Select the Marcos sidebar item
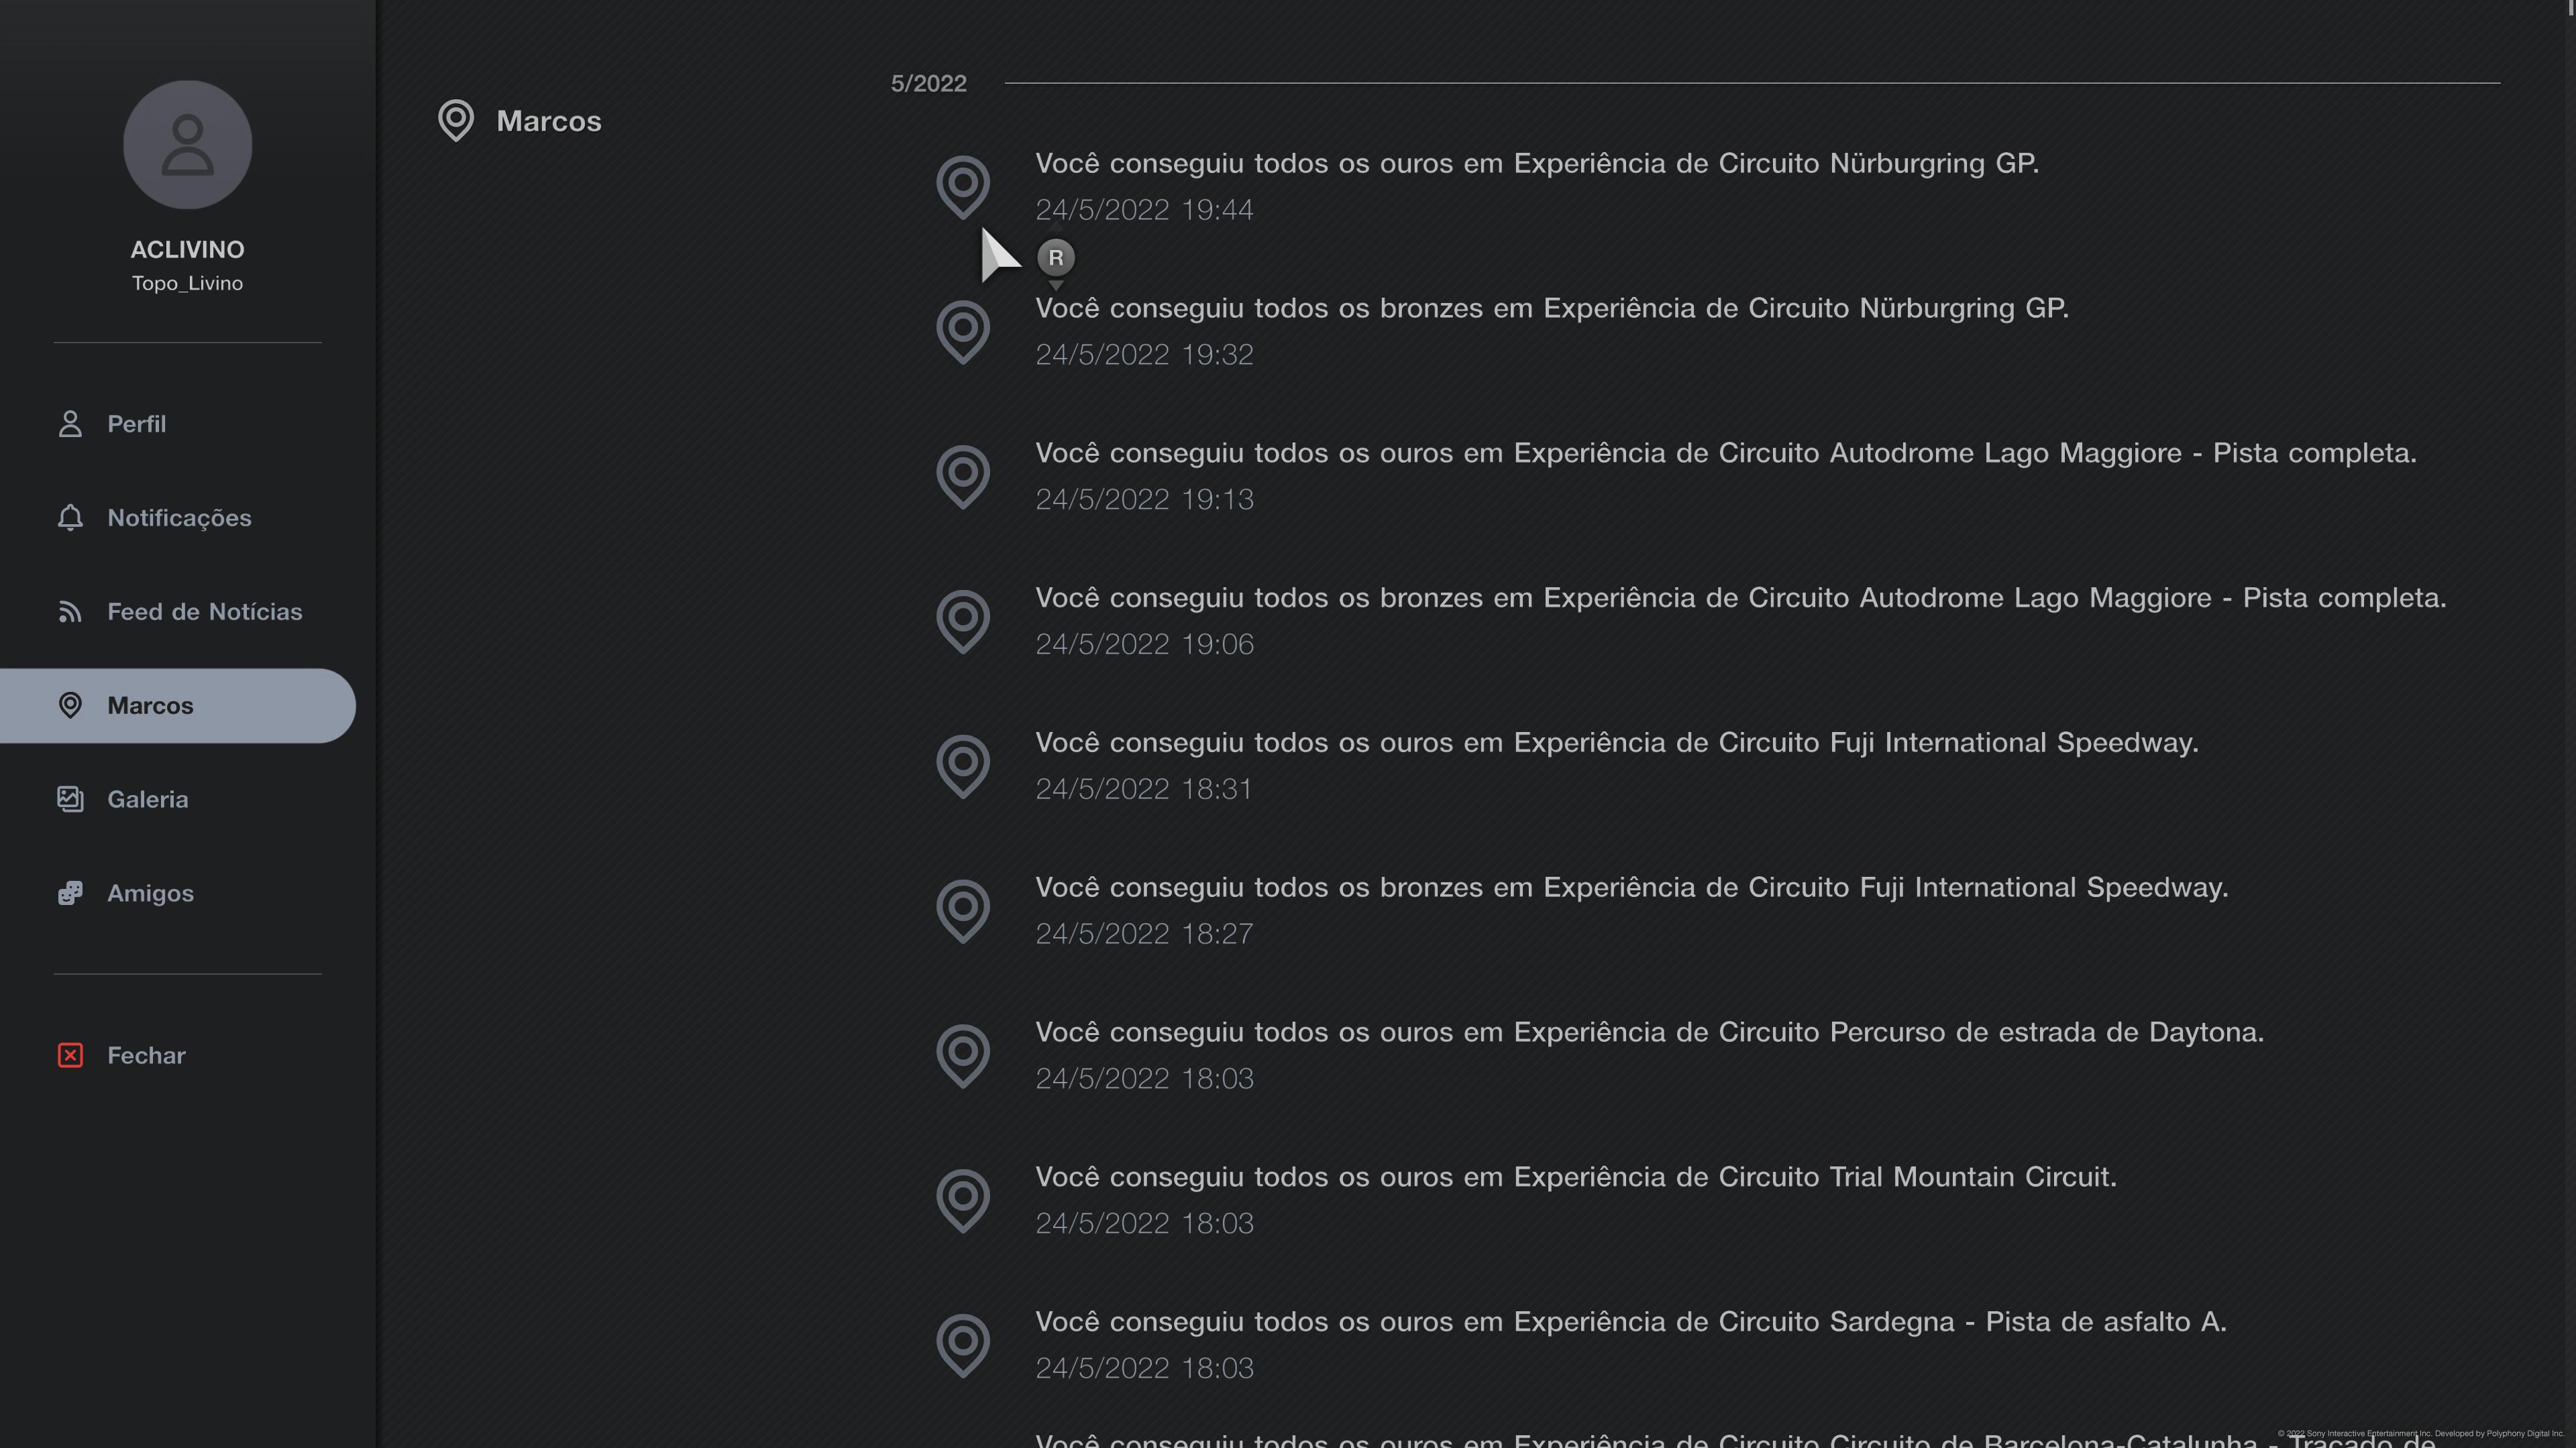Viewport: 2576px width, 1448px height. [178, 705]
